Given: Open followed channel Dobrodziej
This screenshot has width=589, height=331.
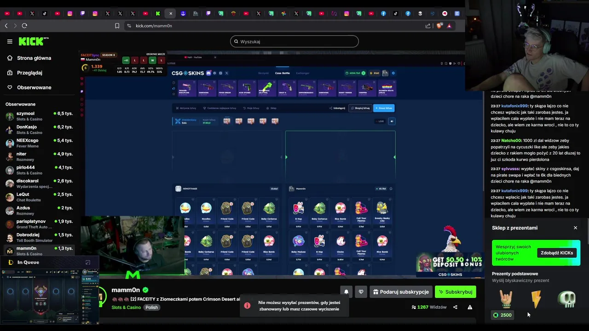Looking at the screenshot, I should 39,237.
